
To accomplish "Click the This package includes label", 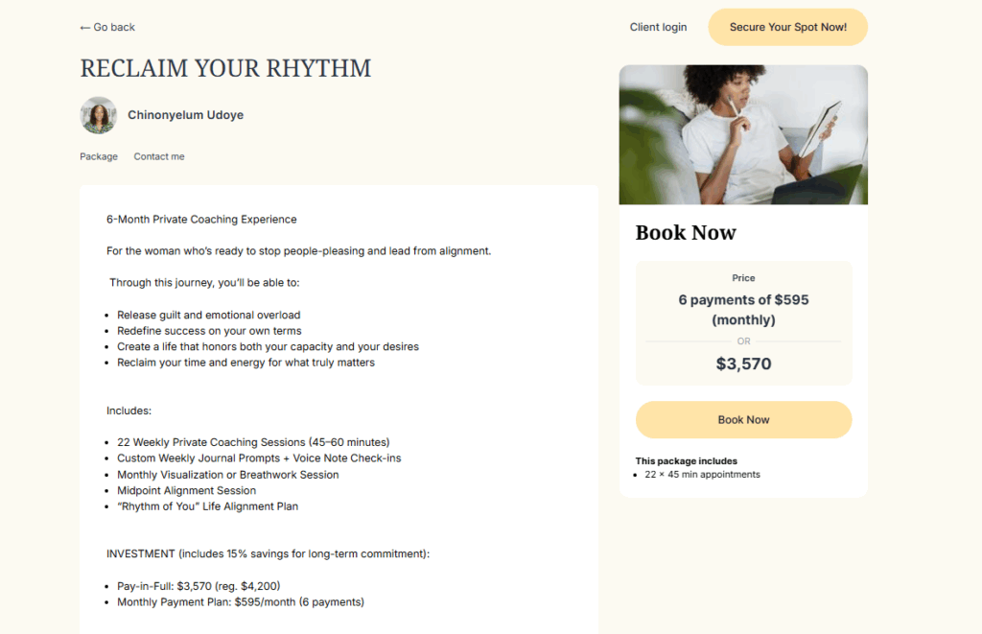I will tap(686, 461).
